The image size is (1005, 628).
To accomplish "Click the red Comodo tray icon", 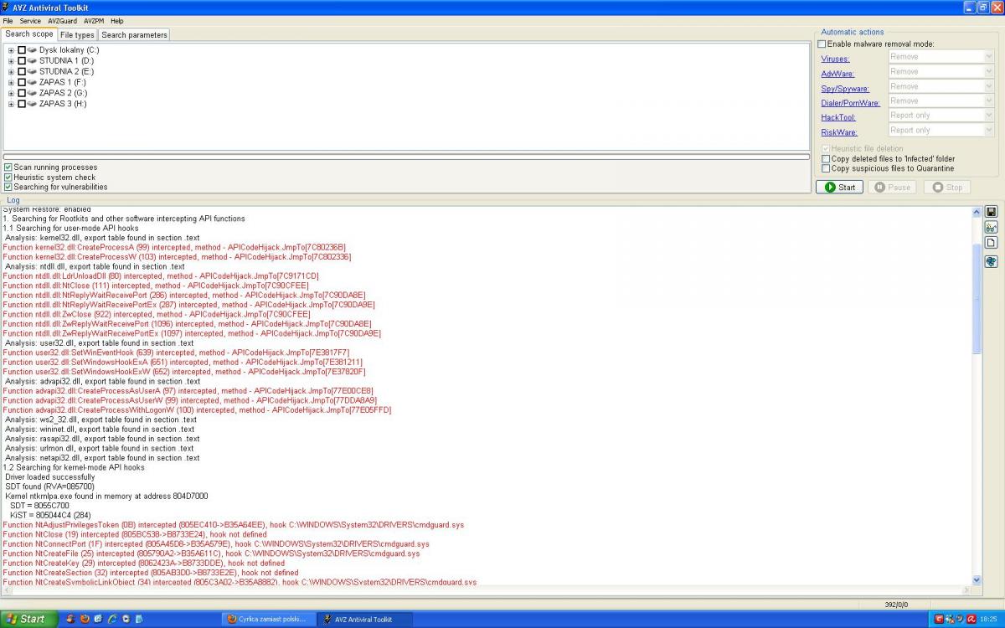I will pos(939,619).
